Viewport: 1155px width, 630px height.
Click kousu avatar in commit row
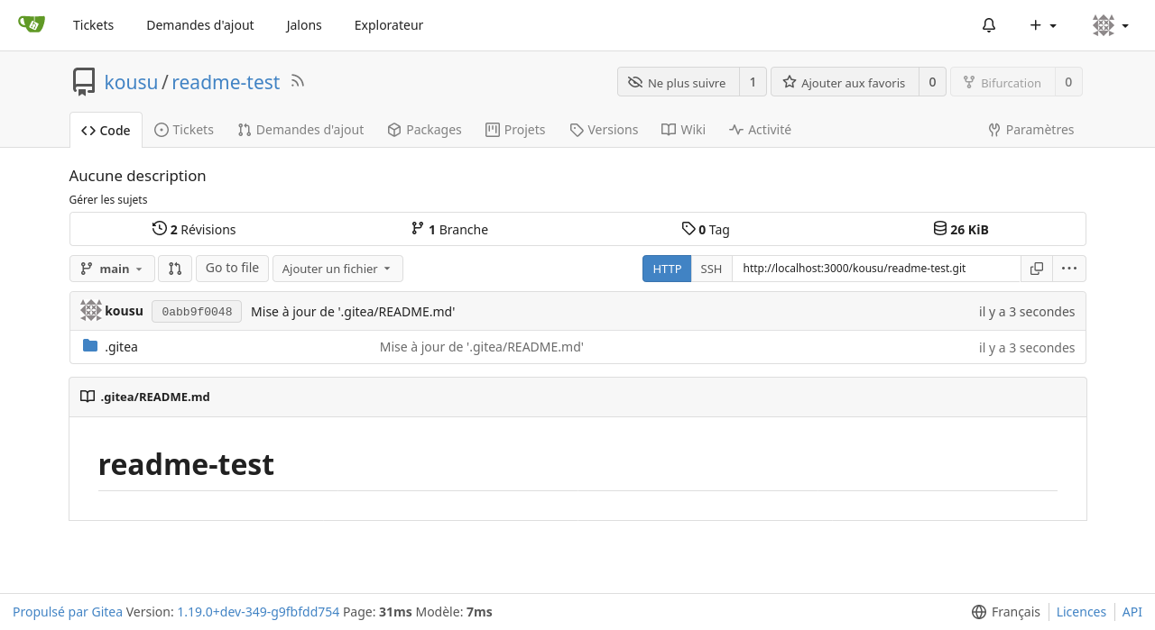coord(90,311)
